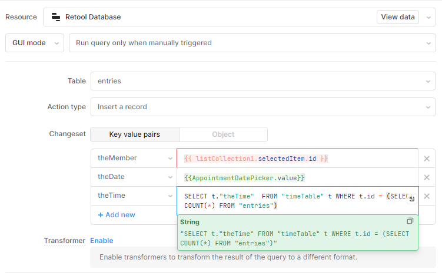Click the Transformer label
The height and width of the screenshot is (273, 442).
(x=65, y=241)
